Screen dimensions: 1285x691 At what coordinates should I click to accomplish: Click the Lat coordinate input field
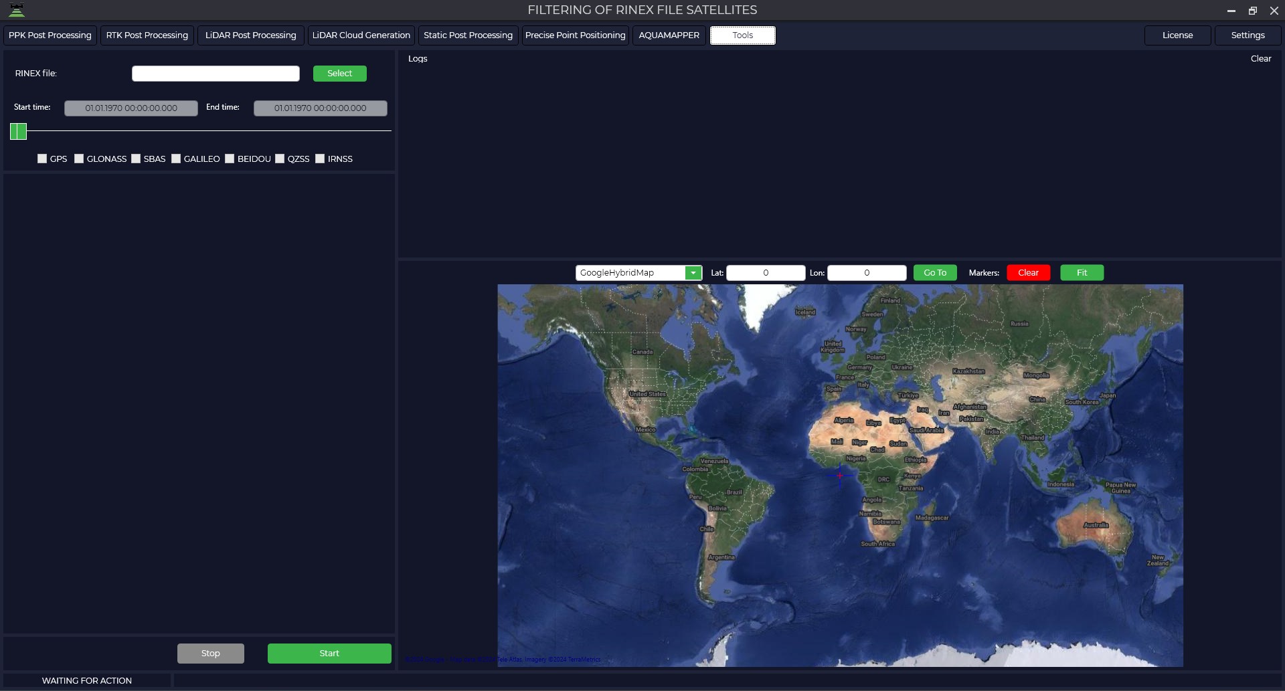[x=766, y=273]
